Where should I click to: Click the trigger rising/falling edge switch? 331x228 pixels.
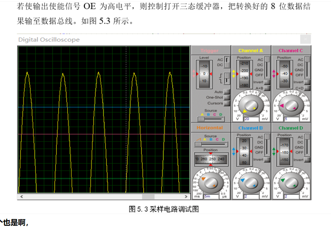tap(227, 78)
